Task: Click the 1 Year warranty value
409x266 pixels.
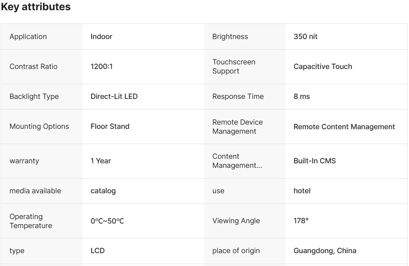Action: 101,161
